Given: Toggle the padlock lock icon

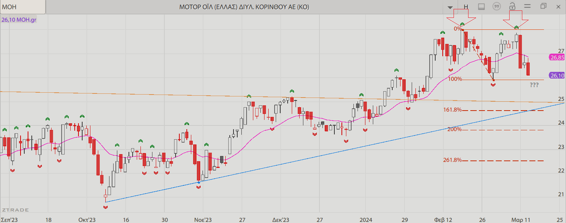Looking at the screenshot, I should click(512, 6).
